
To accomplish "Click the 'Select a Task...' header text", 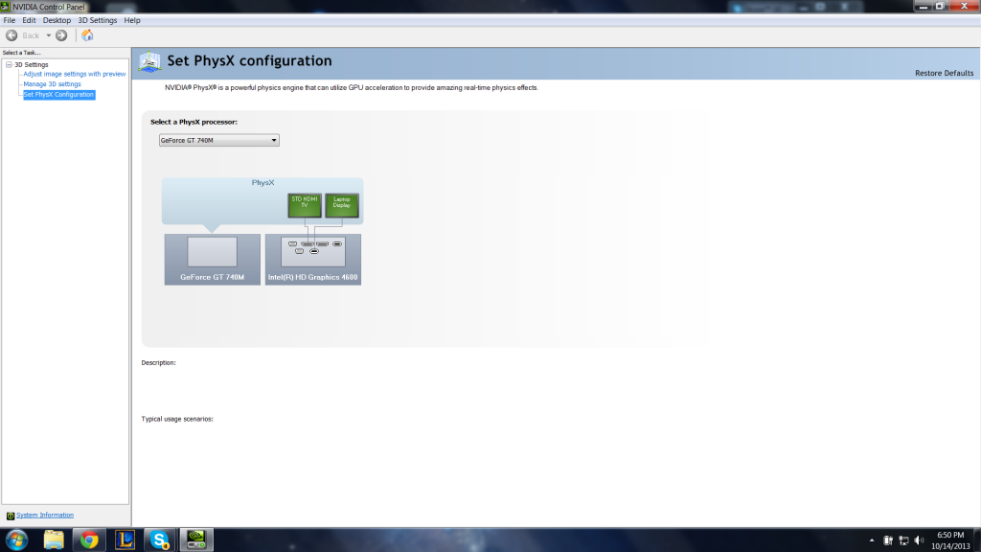I will (21, 53).
